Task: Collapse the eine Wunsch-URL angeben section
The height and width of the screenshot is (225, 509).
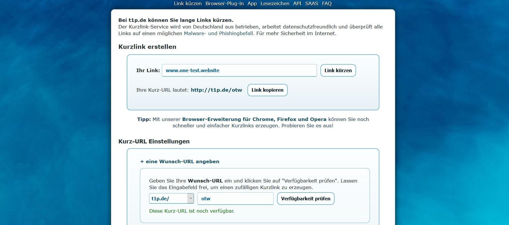Action: [180, 161]
